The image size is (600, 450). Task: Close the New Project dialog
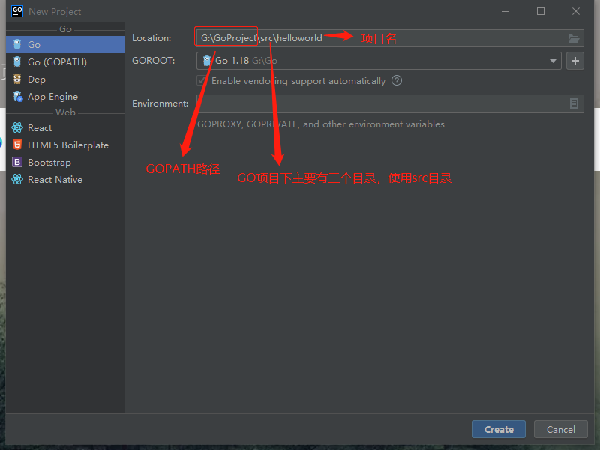[x=576, y=11]
